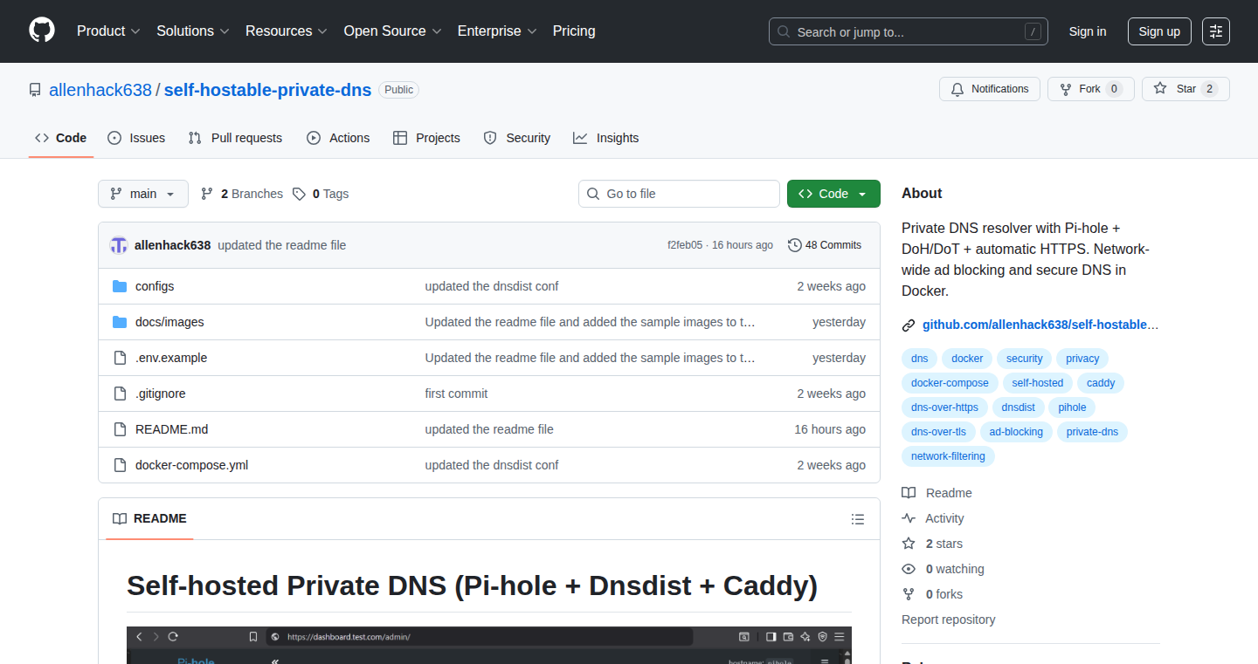Screen dimensions: 1258x664
Task: Select the README tab header
Action: pos(149,518)
